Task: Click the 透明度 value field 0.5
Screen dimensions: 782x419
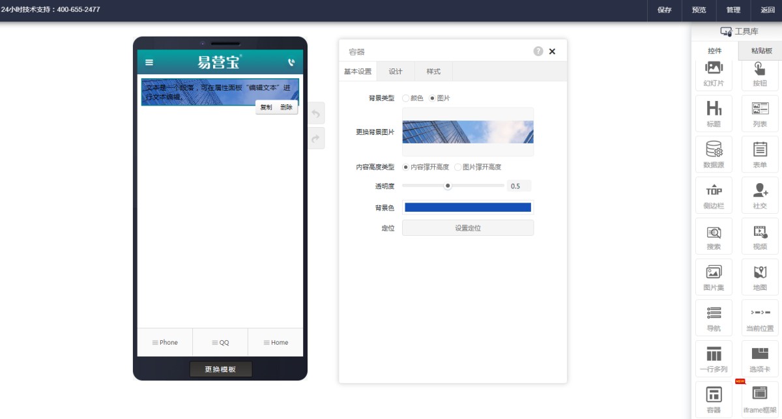Action: tap(519, 186)
